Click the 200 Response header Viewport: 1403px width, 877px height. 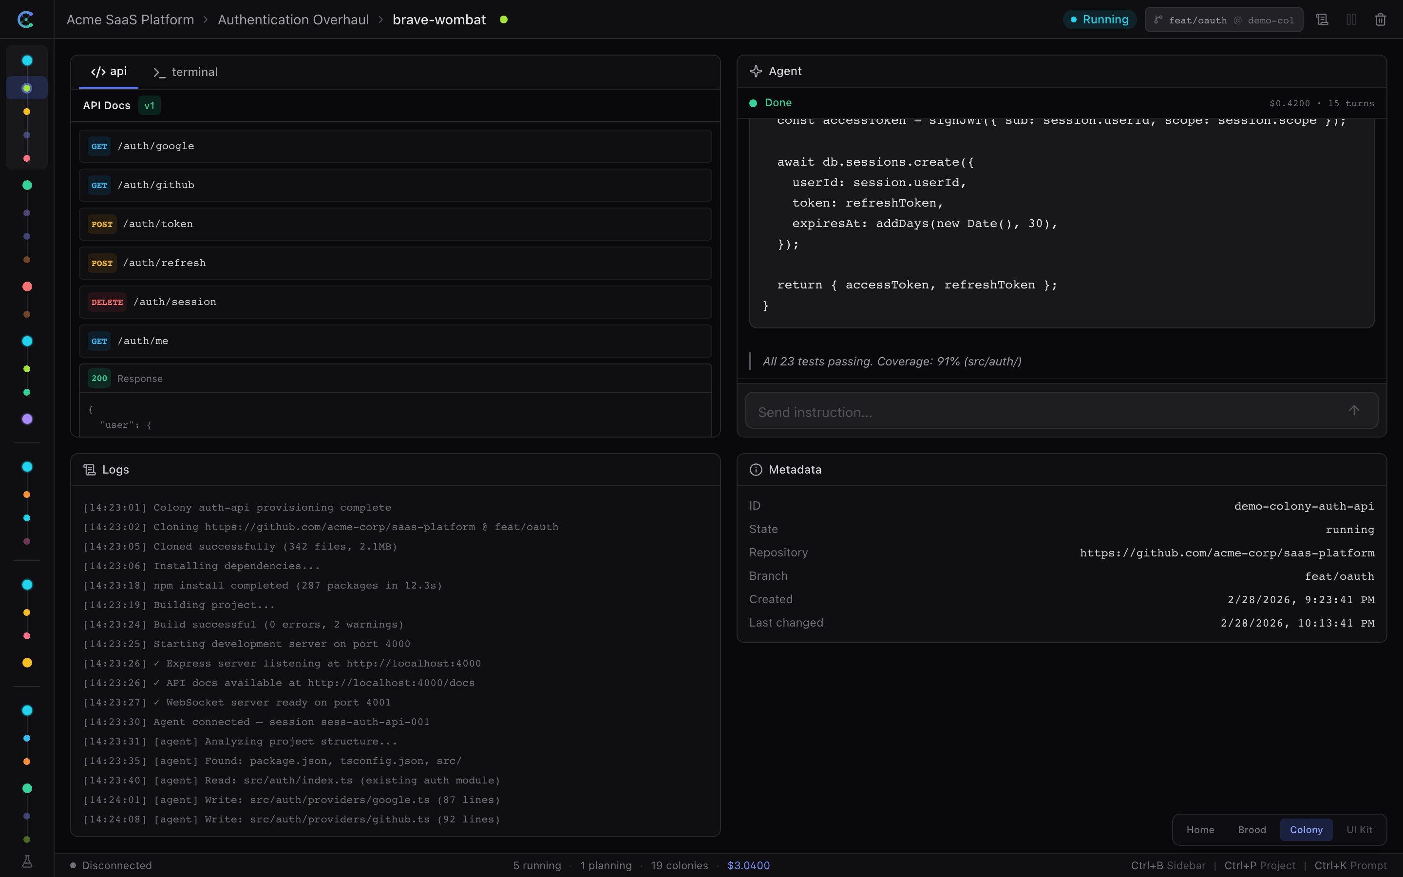[x=396, y=378]
